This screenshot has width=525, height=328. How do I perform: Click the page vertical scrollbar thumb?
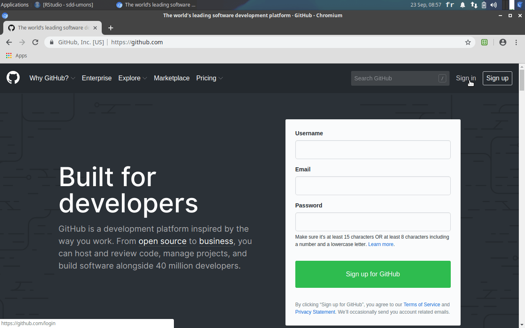pos(522,80)
